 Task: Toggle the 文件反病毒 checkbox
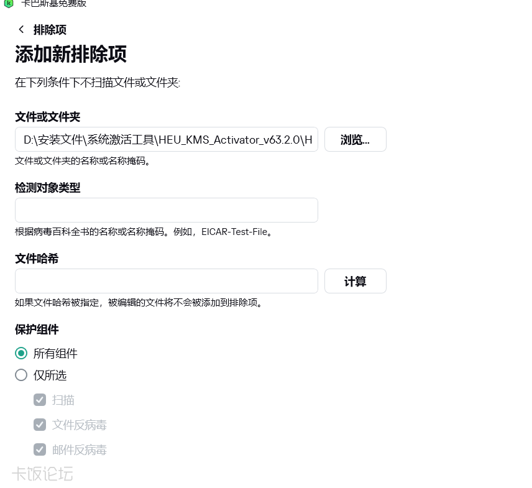40,425
